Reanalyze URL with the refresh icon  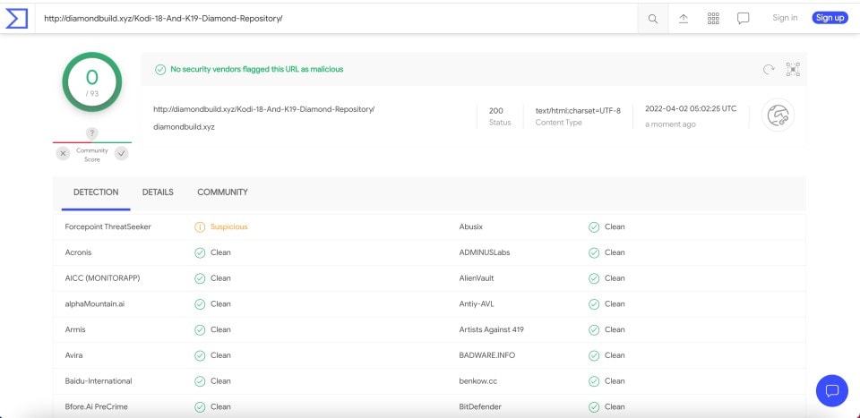click(x=769, y=70)
